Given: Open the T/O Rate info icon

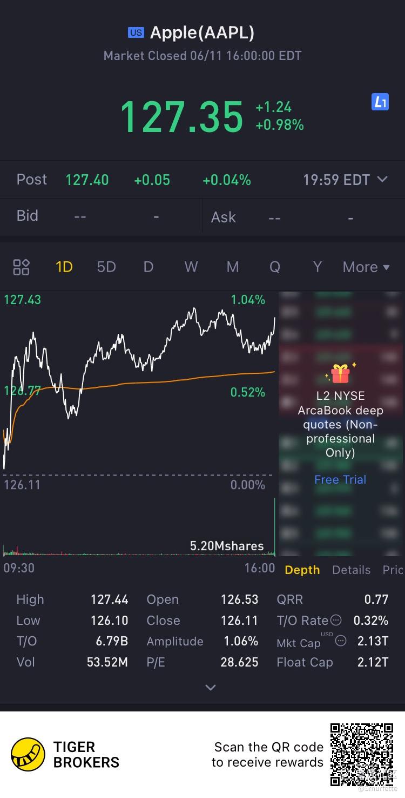Looking at the screenshot, I should pos(336,620).
